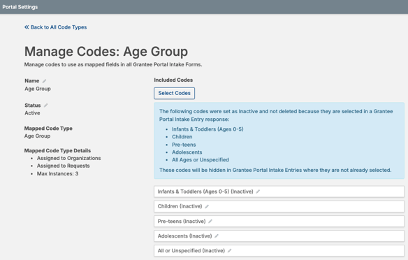Edit the Pre-teens (Inactive) code pencil
The height and width of the screenshot is (260, 408).
tap(210, 222)
